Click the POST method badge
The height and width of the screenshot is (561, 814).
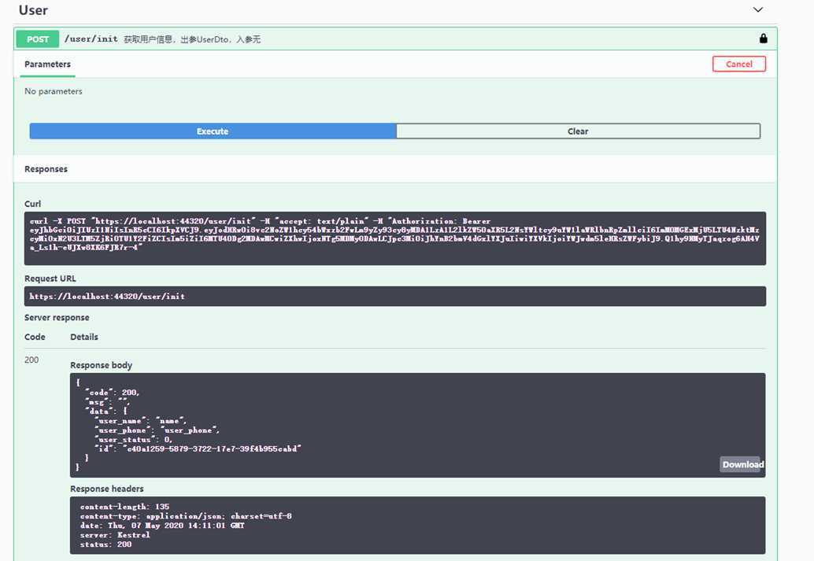pyautogui.click(x=37, y=39)
